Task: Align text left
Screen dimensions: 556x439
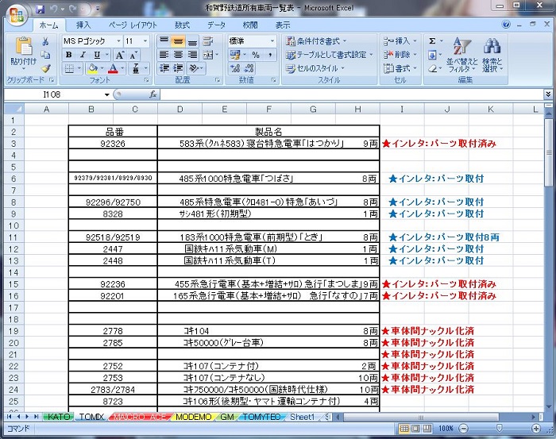Action: point(164,55)
